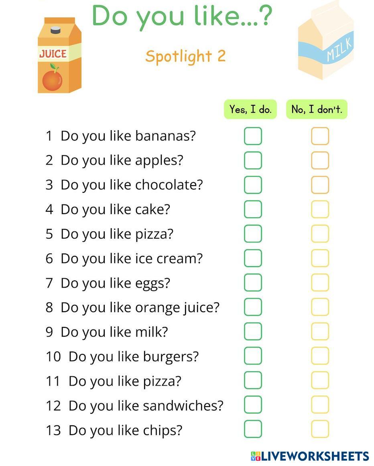Click the Liveworksheets logo icon

(x=255, y=456)
